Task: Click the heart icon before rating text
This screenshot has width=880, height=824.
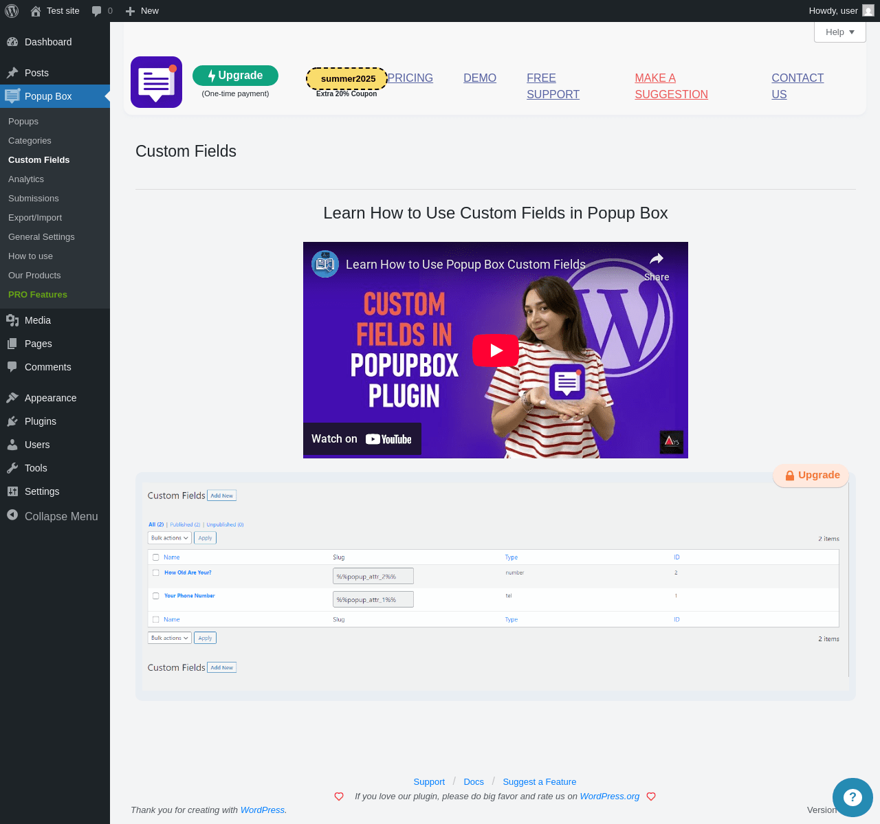Action: [x=339, y=797]
